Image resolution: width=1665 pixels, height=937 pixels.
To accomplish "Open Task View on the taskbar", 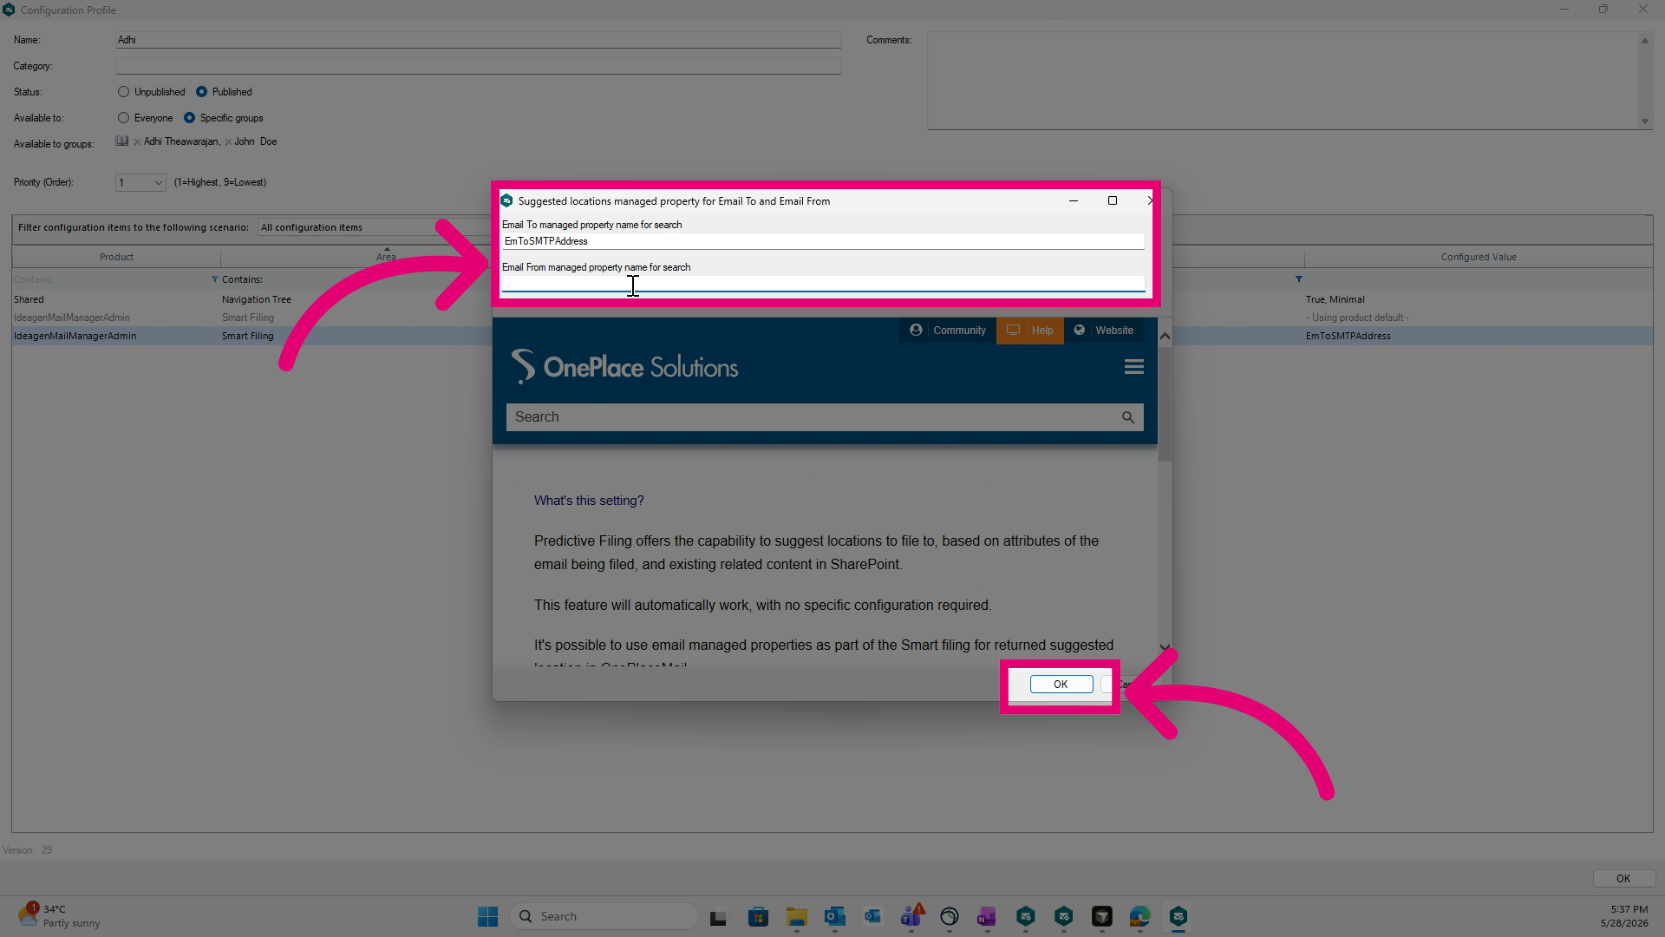I will [719, 916].
